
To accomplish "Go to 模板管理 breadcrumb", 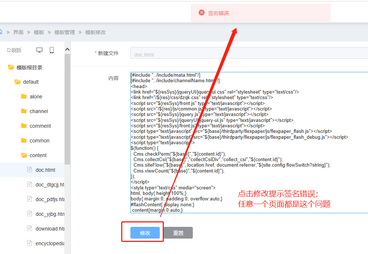I will pos(65,32).
